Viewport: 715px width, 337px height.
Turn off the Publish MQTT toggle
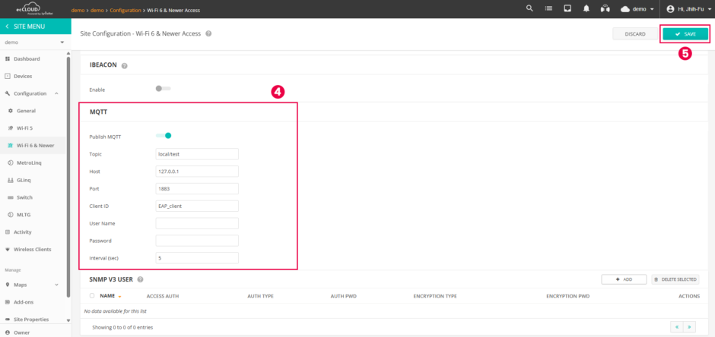point(164,136)
